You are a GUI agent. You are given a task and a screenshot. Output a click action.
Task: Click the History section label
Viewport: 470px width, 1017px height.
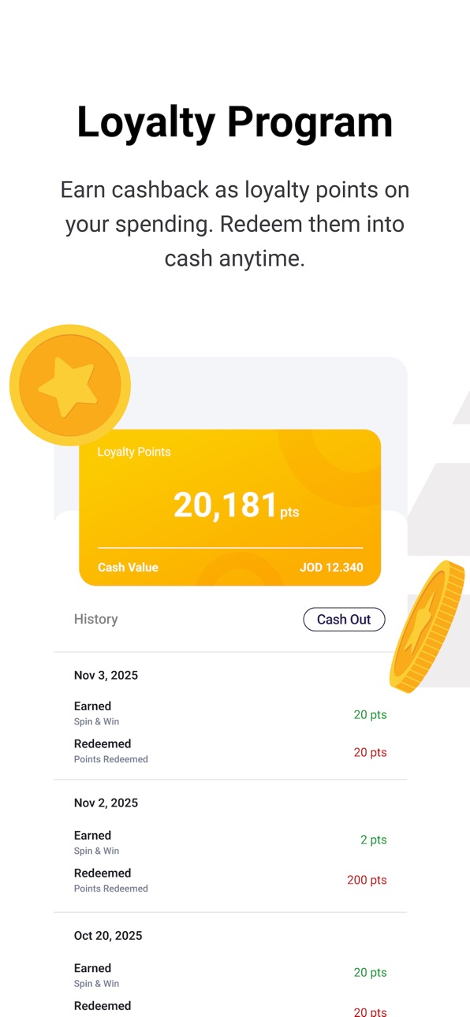[x=95, y=620]
